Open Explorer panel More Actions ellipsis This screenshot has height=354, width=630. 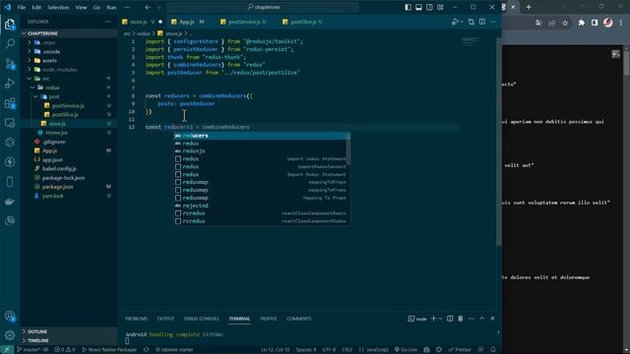coord(107,22)
